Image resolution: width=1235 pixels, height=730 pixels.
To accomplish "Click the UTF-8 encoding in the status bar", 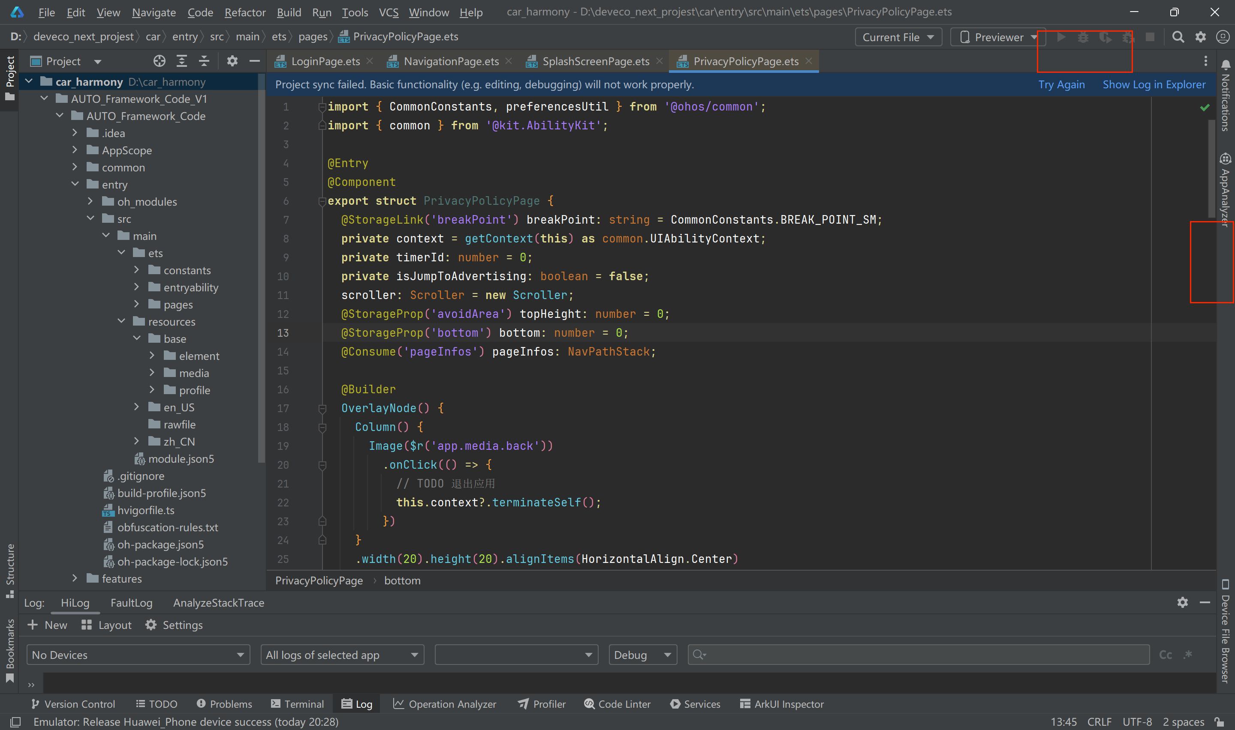I will 1136,721.
